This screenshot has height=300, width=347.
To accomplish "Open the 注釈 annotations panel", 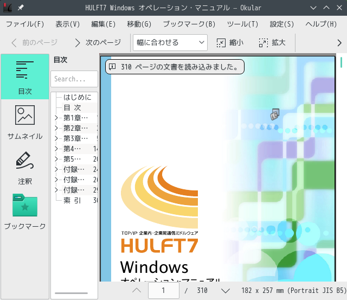I will point(25,168).
